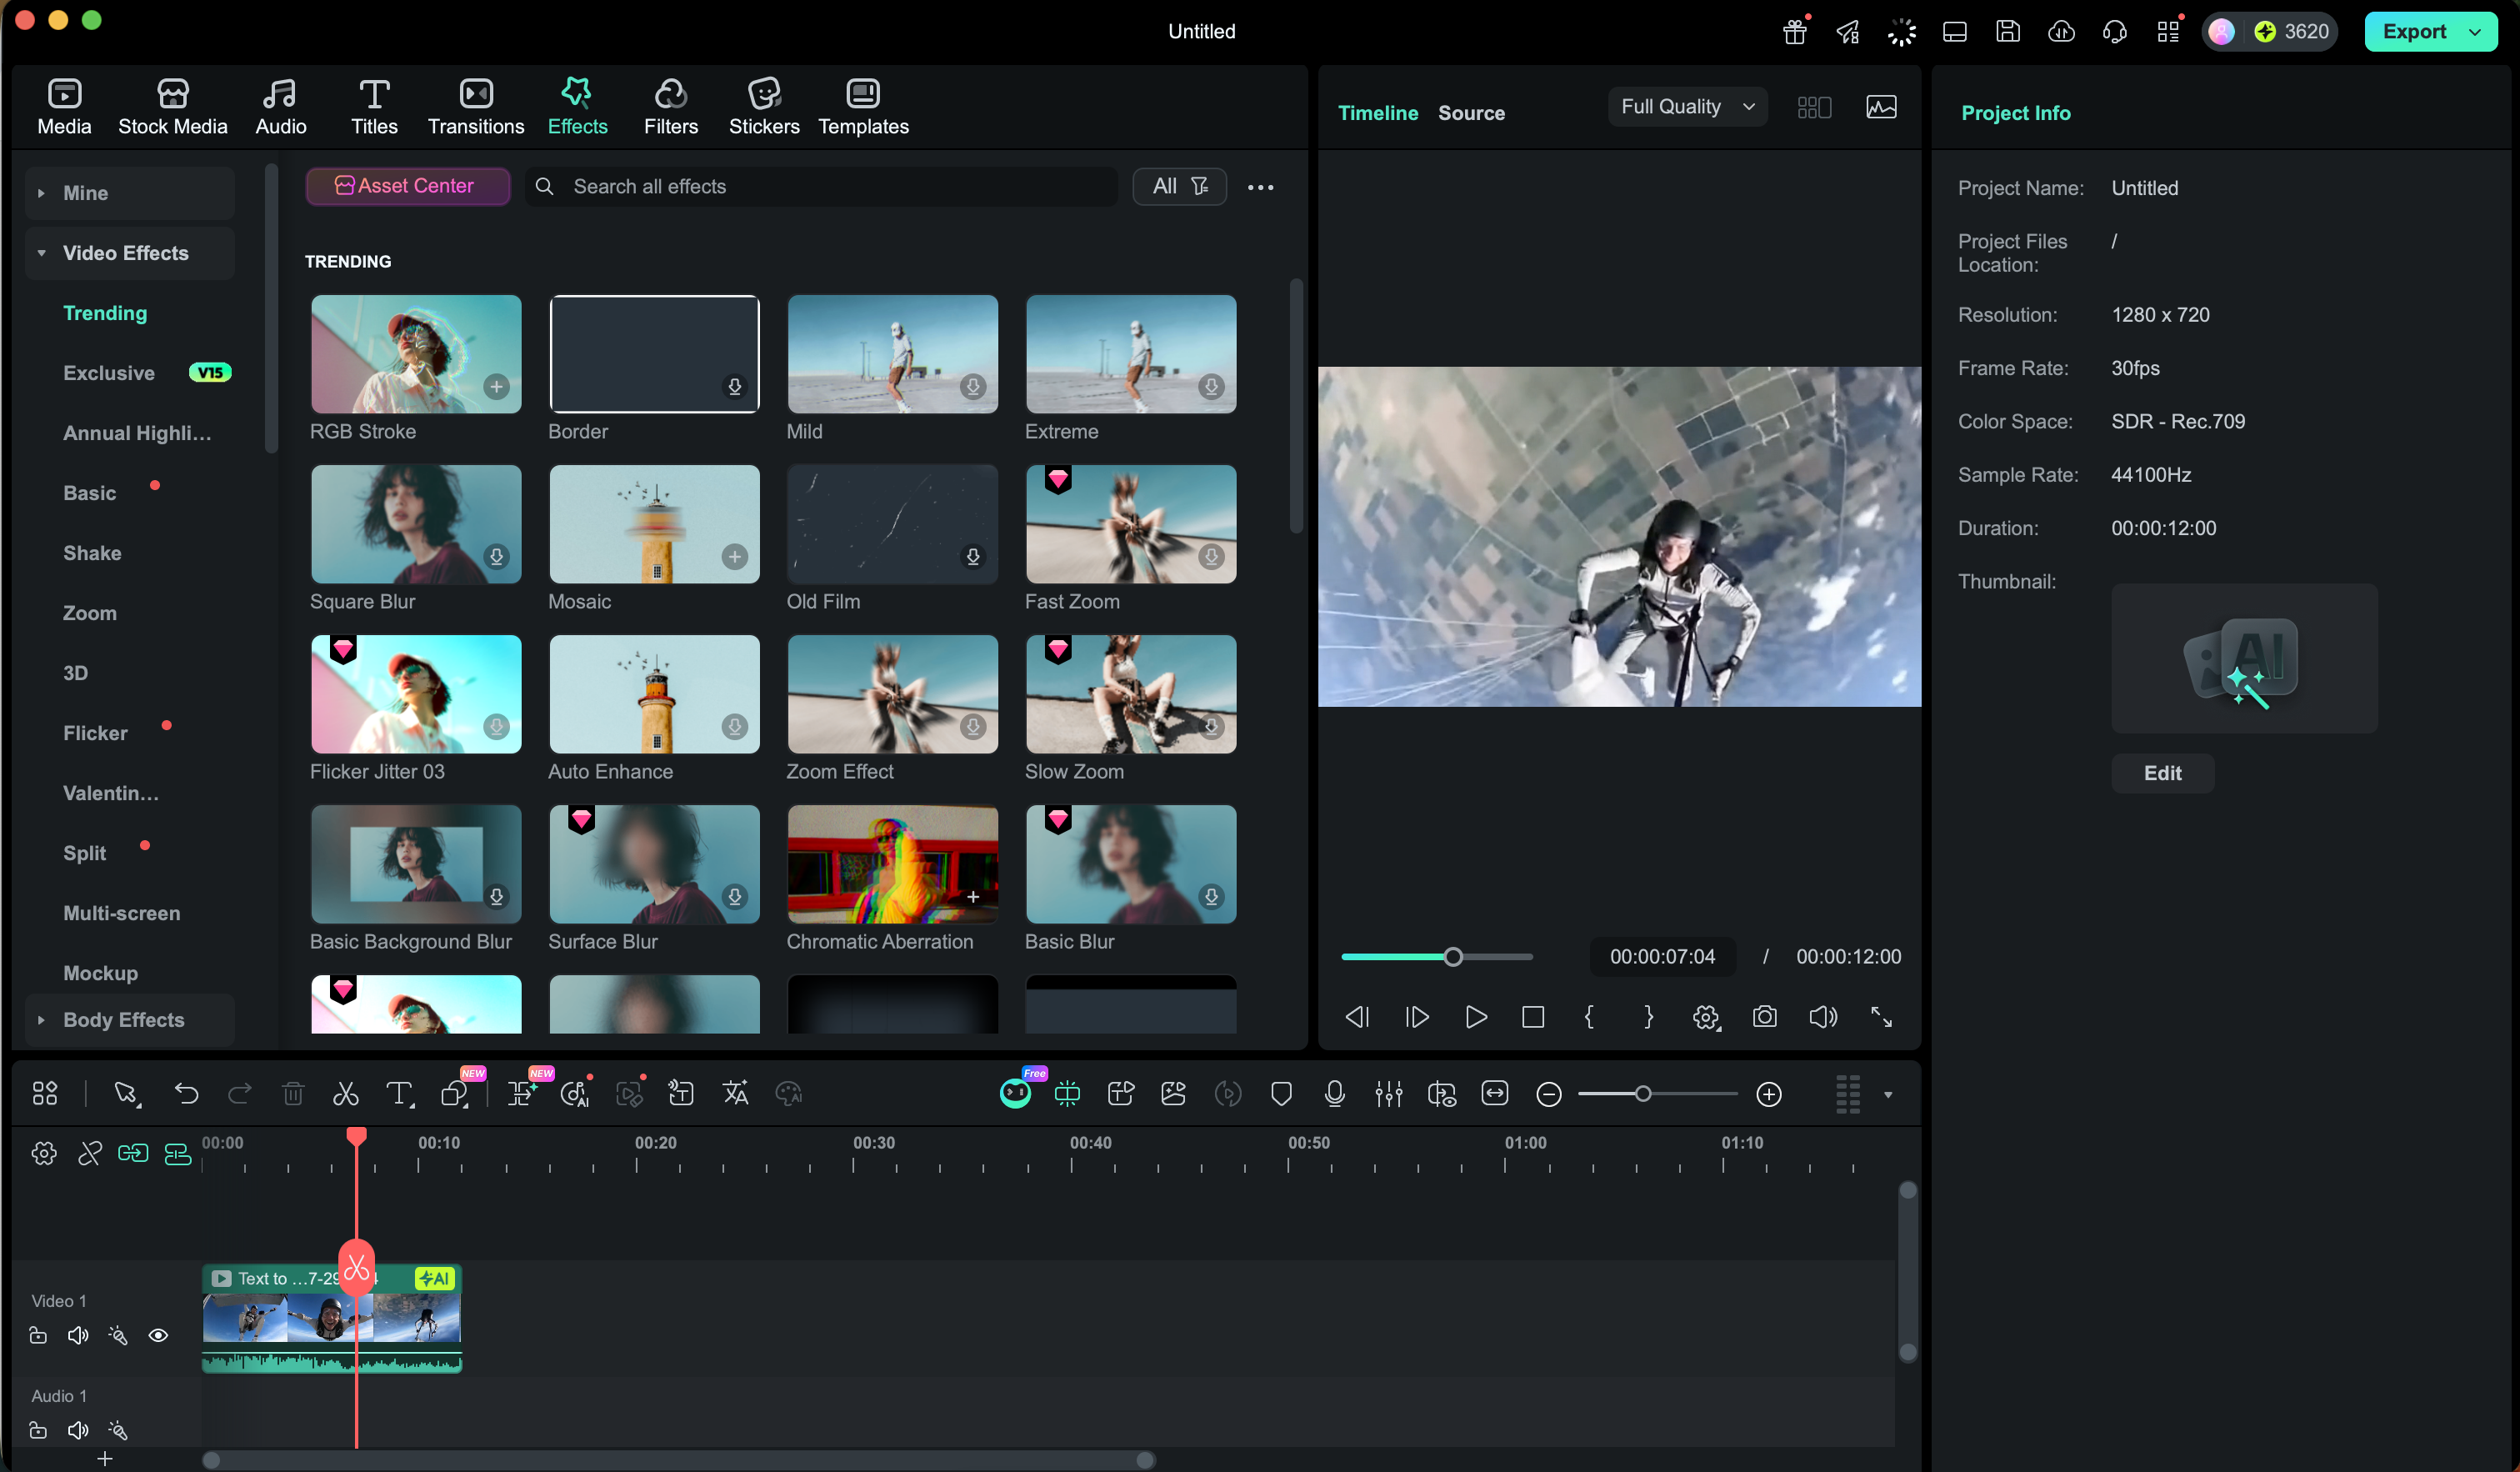2520x1472 pixels.
Task: Click the voiceover microphone icon
Action: pos(1334,1094)
